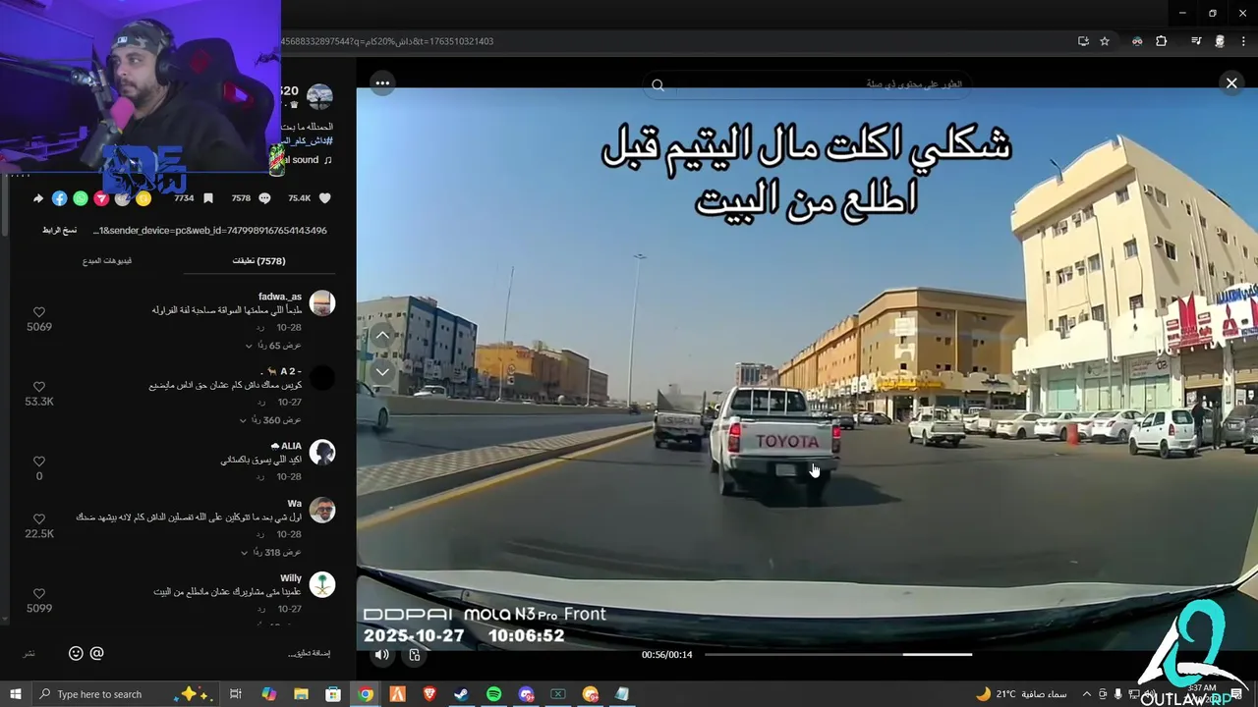Close the TikTok video viewer
Screen dimensions: 1258x707
point(1231,83)
